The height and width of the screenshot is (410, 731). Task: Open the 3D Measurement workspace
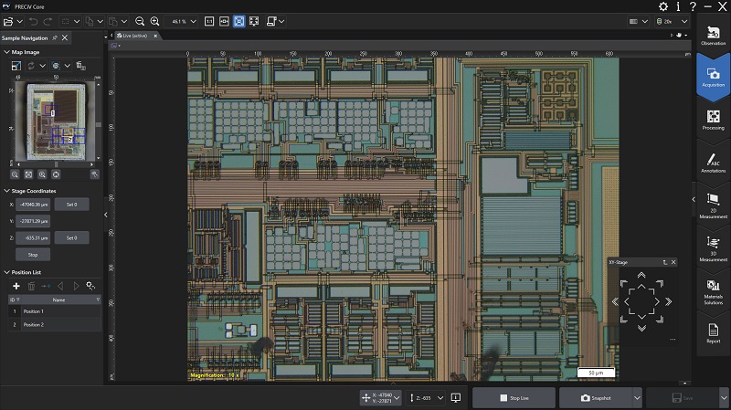click(x=713, y=248)
